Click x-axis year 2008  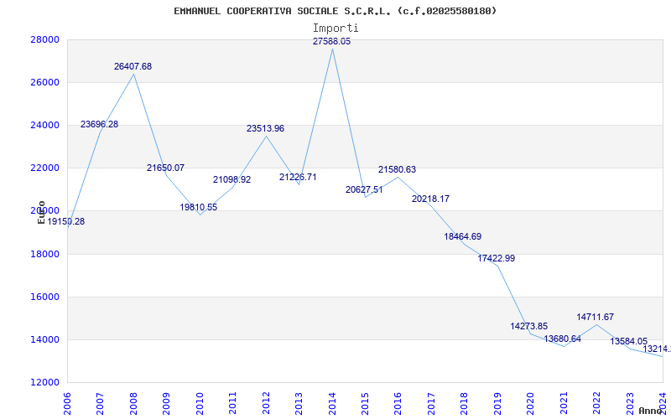[133, 403]
